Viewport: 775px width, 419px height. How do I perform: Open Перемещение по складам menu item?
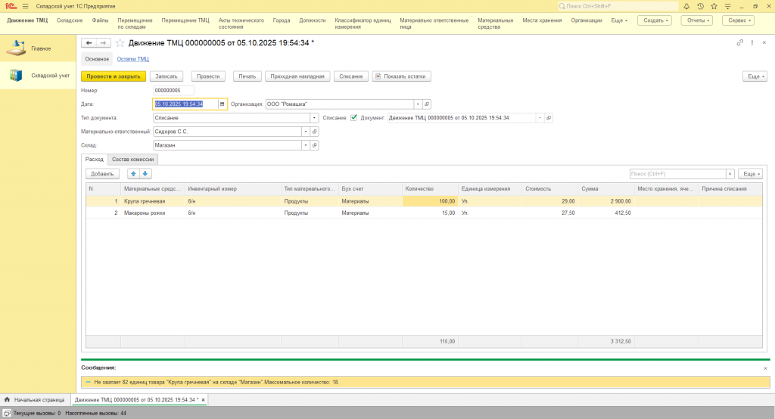click(x=135, y=23)
